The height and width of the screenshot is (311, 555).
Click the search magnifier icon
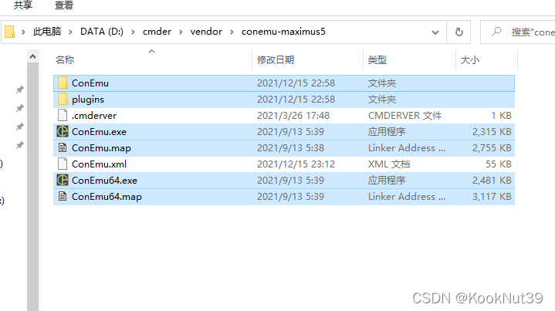pos(496,32)
